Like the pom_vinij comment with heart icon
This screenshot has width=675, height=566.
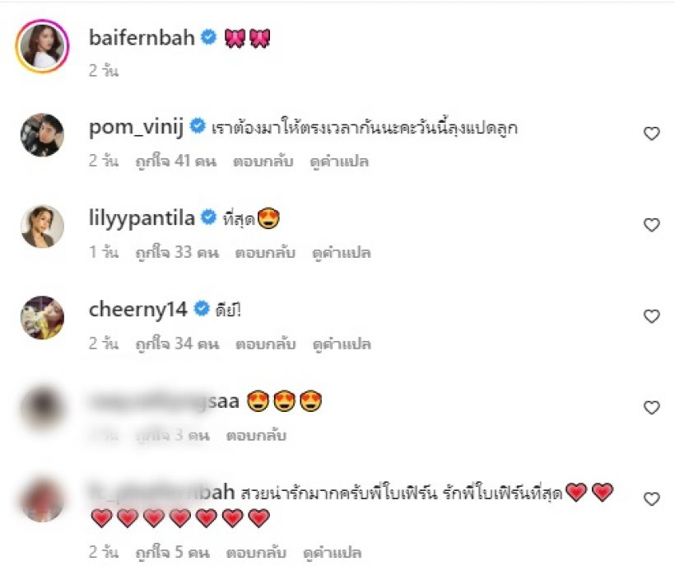pos(651,133)
